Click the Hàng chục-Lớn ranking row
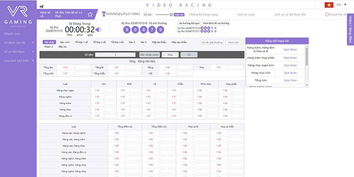 click(275, 73)
